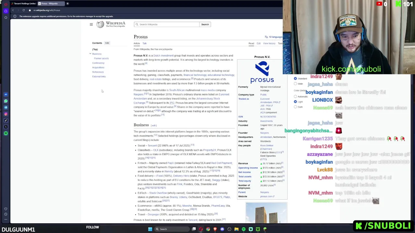415x233 pixels.
Task: Select the Light color radio button
Action: [x=295, y=102]
